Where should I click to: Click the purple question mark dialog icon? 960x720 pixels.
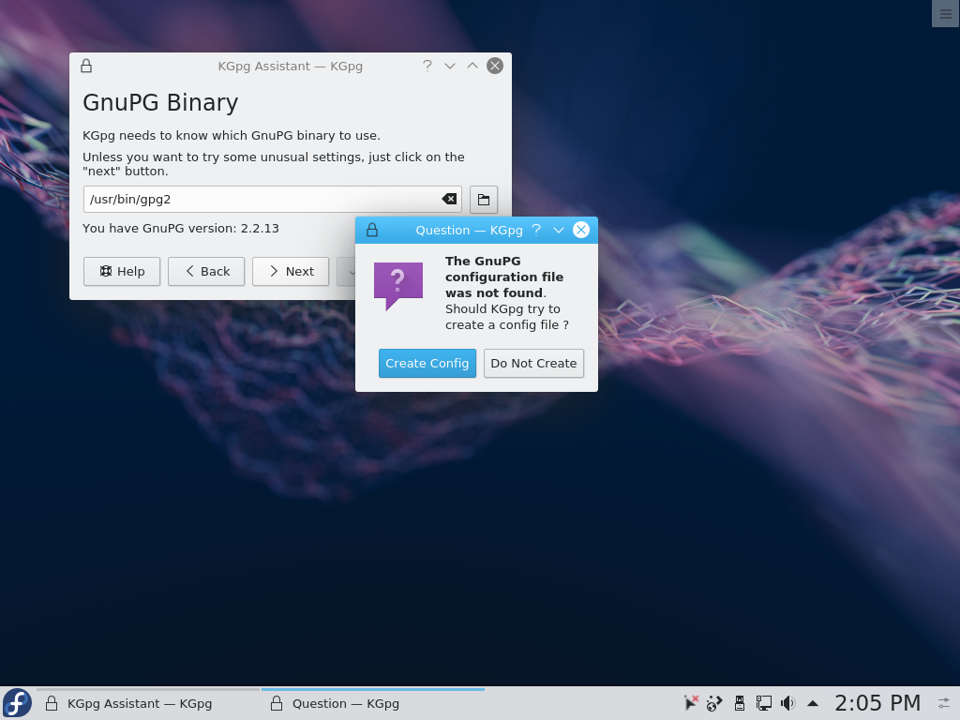[397, 286]
